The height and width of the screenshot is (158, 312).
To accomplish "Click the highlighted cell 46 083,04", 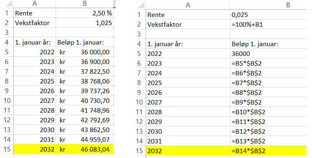I will [x=85, y=149].
